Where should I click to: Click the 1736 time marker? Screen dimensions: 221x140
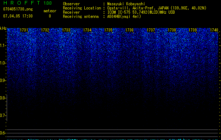pyautogui.click(x=129, y=30)
